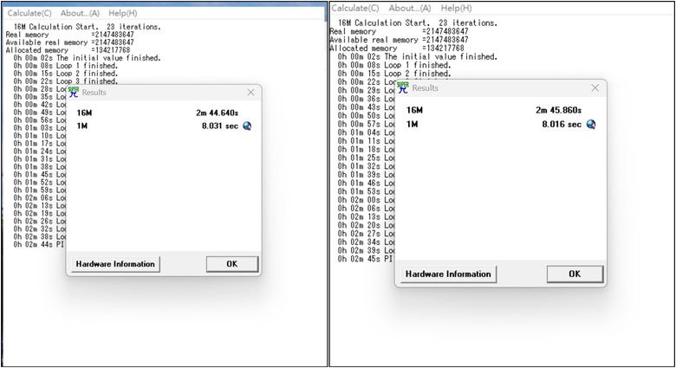Open Calculate(C) menu in right window

point(355,8)
